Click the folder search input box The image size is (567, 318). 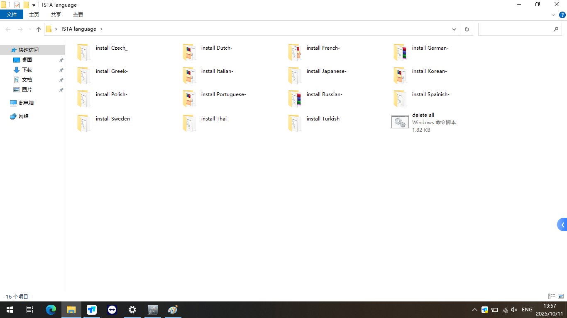point(515,29)
